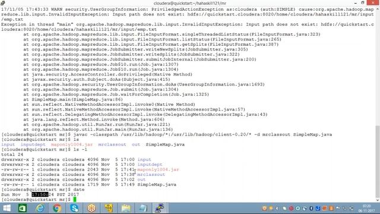Click 'maponly1004.jar' in the ls -l listing
Viewport: 380px width, 214px height.
tap(159, 169)
